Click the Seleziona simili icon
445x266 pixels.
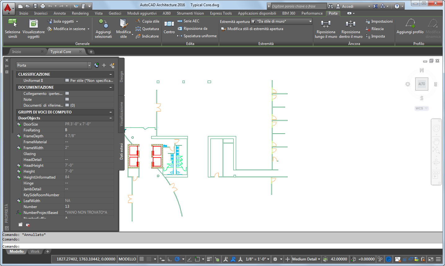12,24
